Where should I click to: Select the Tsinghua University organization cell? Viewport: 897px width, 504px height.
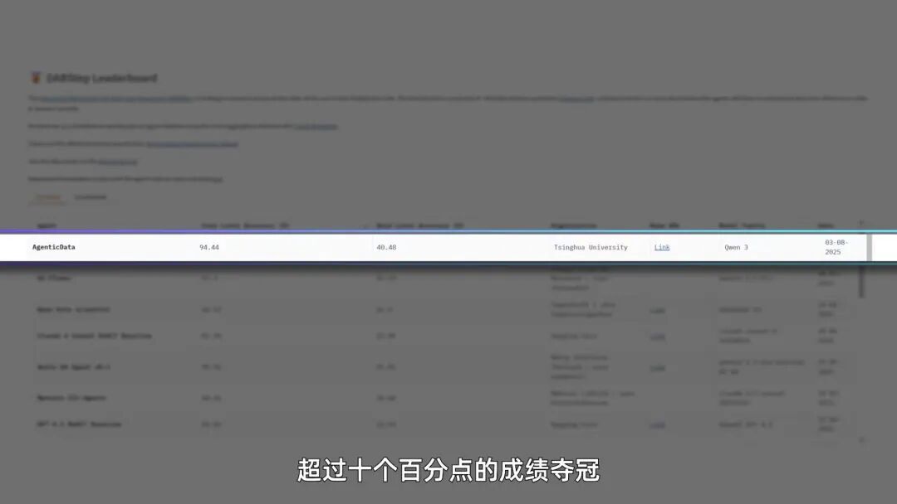point(591,247)
